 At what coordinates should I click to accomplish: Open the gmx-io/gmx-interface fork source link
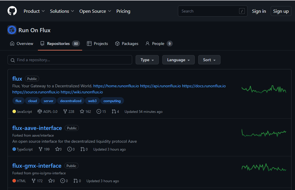click(49, 173)
